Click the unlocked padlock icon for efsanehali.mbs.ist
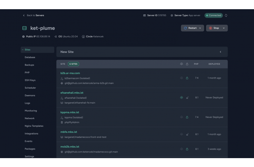The height and width of the screenshot is (167, 254). [x=187, y=98]
